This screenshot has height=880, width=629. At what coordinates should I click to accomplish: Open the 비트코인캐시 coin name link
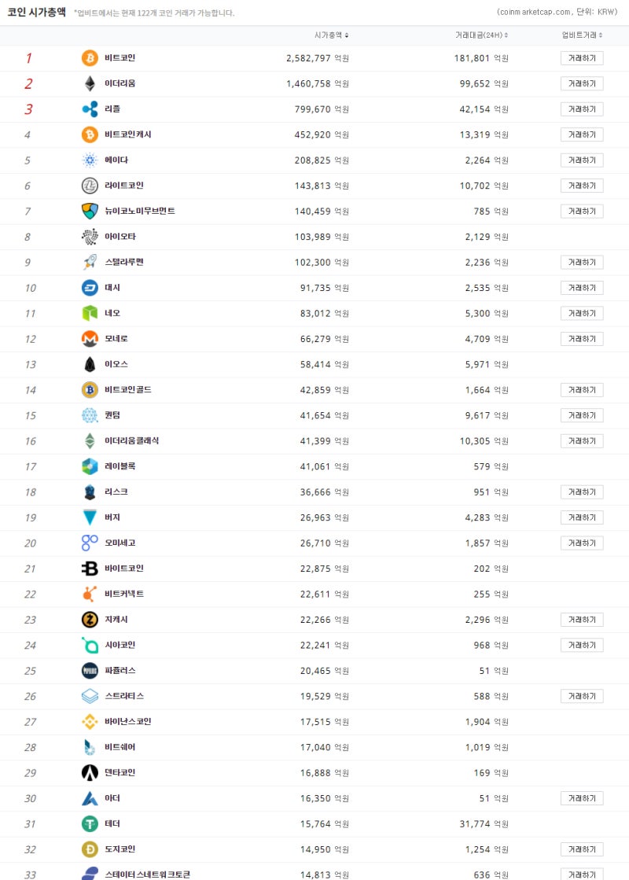pyautogui.click(x=127, y=134)
